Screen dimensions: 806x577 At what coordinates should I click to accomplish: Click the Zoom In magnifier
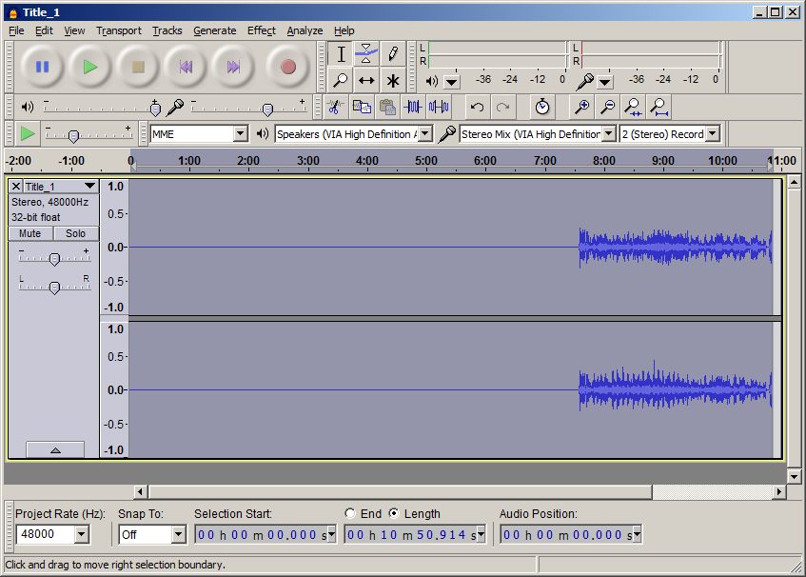[581, 107]
